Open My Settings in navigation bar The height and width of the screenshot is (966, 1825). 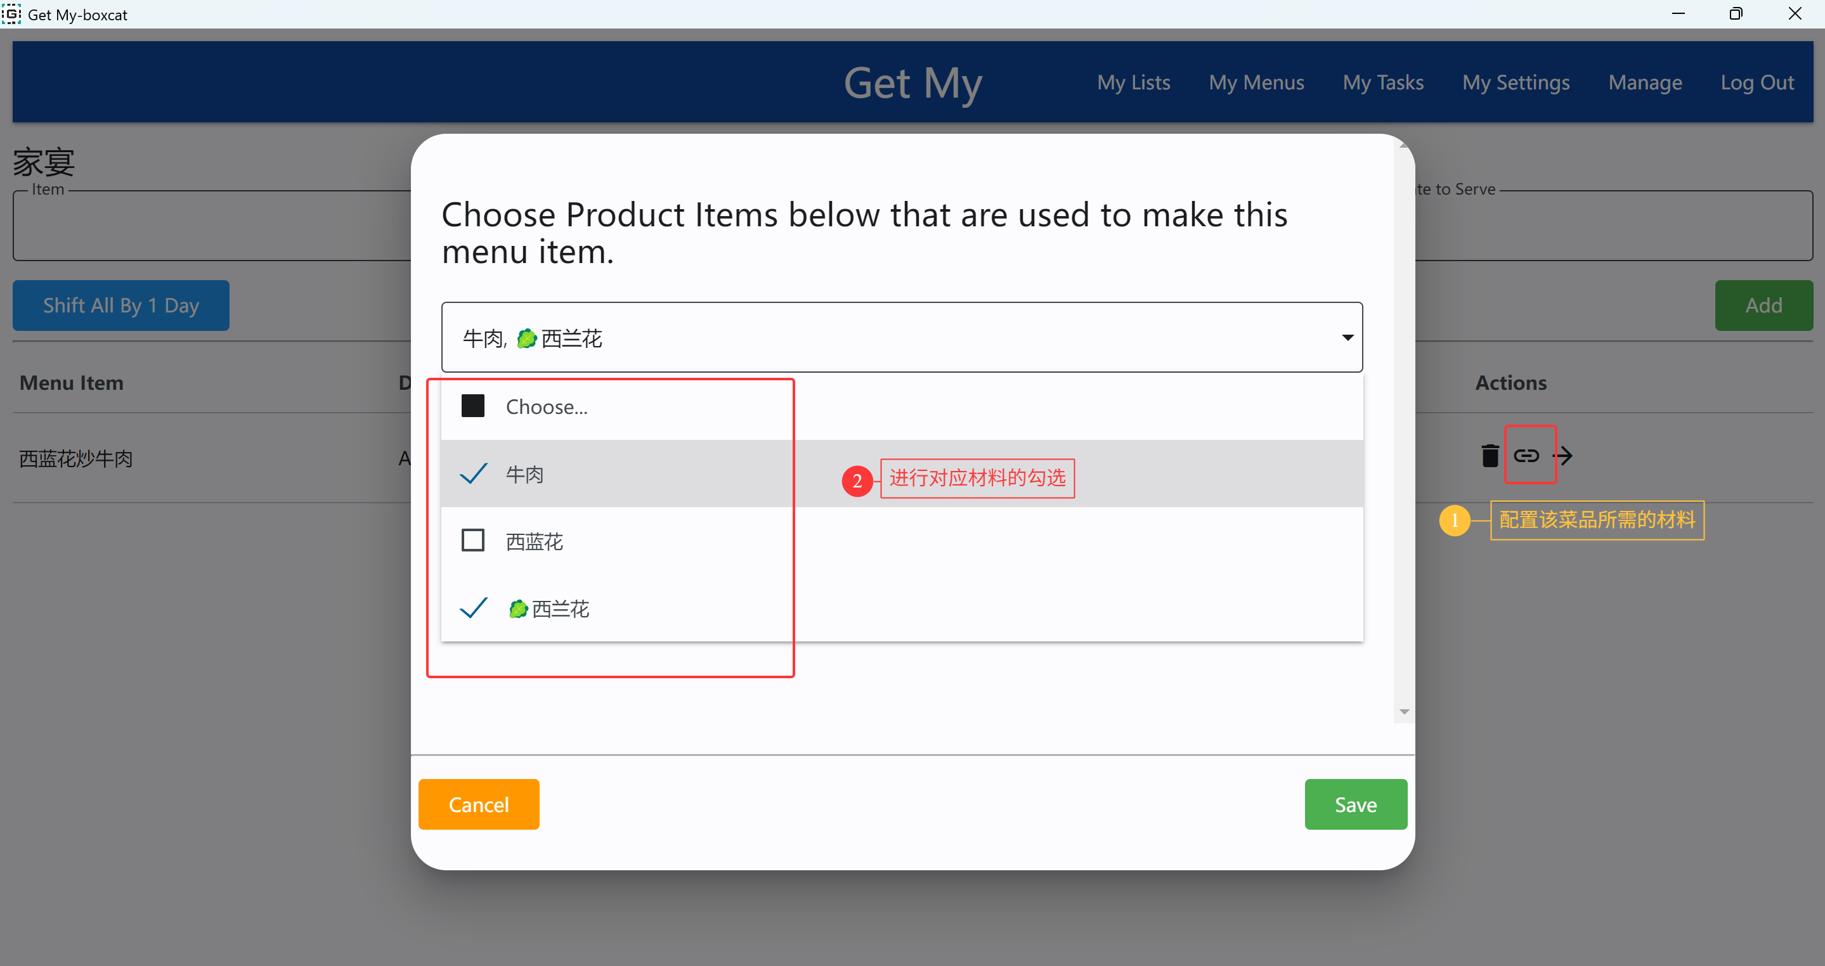point(1516,82)
